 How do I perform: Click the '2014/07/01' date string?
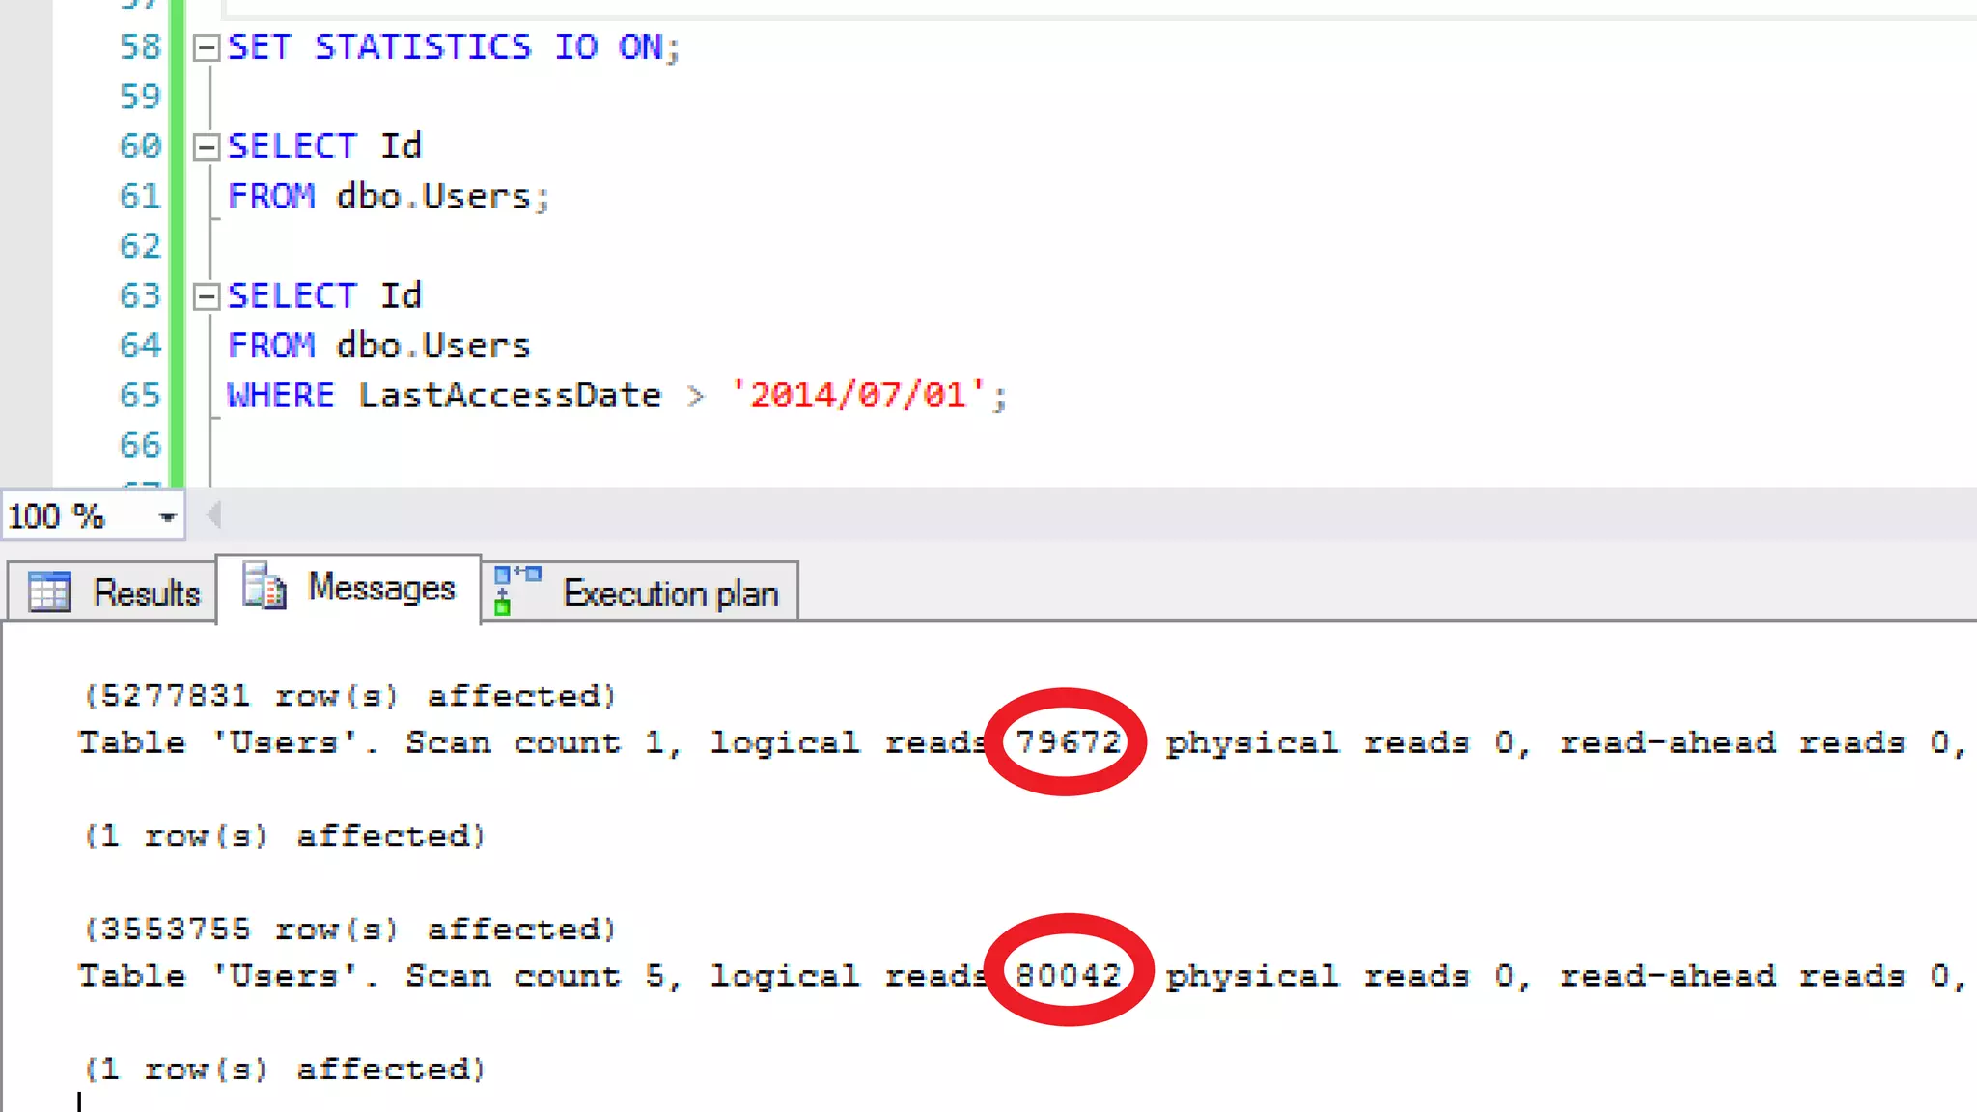pos(858,395)
